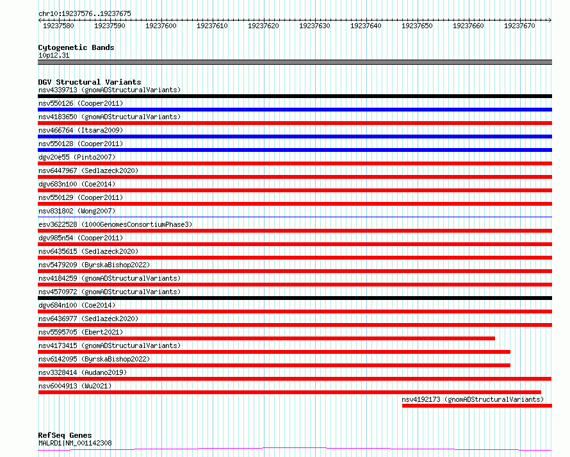
Task: Open variant nsv4183650 gnomAD label
Action: [110, 117]
